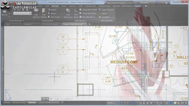The width and height of the screenshot is (189, 106).
Task: Click the ribbon minimize toggle after Layout
Action: point(146,6)
